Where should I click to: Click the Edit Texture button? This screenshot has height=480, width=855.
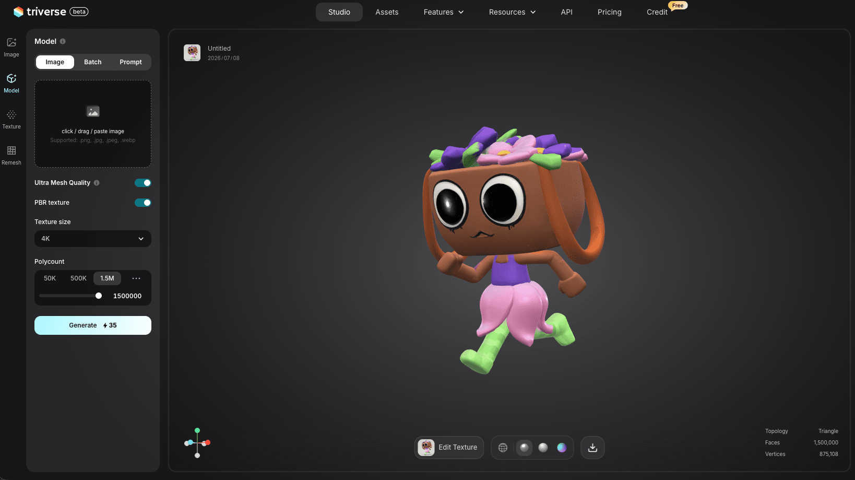[449, 448]
